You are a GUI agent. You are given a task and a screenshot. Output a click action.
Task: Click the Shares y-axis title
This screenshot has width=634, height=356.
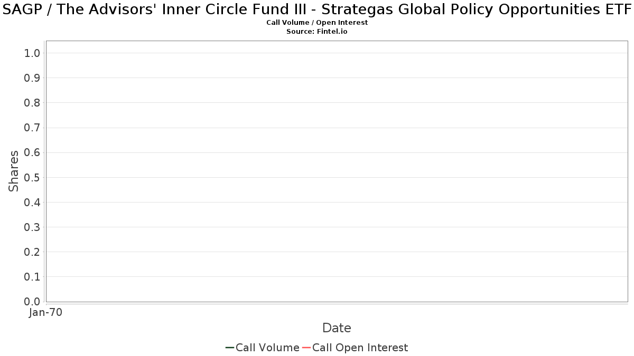(x=14, y=171)
